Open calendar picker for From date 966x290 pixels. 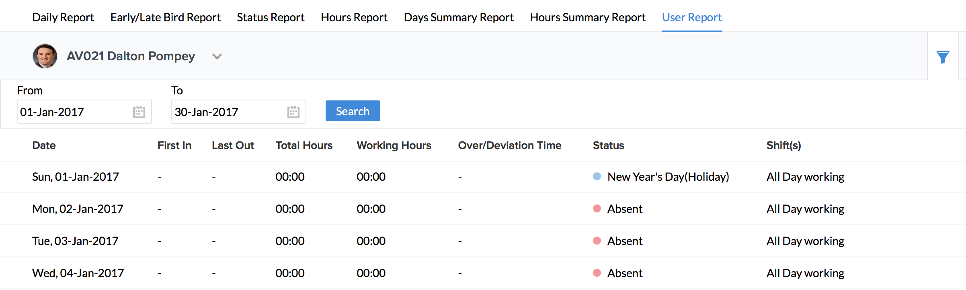point(139,112)
